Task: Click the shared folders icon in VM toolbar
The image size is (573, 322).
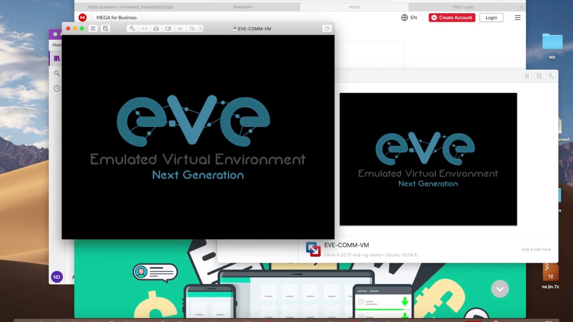Action: [x=192, y=29]
